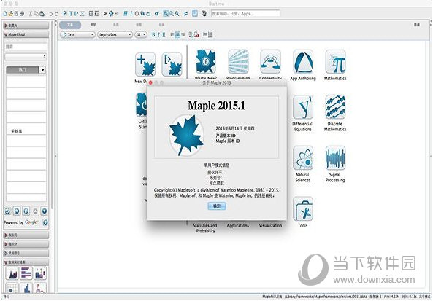Click the Sigma icon in the main toolbar
Image resolution: width=433 pixels, height=301 pixels.
82,13
